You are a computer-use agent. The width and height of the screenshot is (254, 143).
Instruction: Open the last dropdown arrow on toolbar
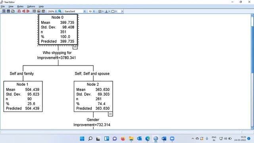pos(122,12)
